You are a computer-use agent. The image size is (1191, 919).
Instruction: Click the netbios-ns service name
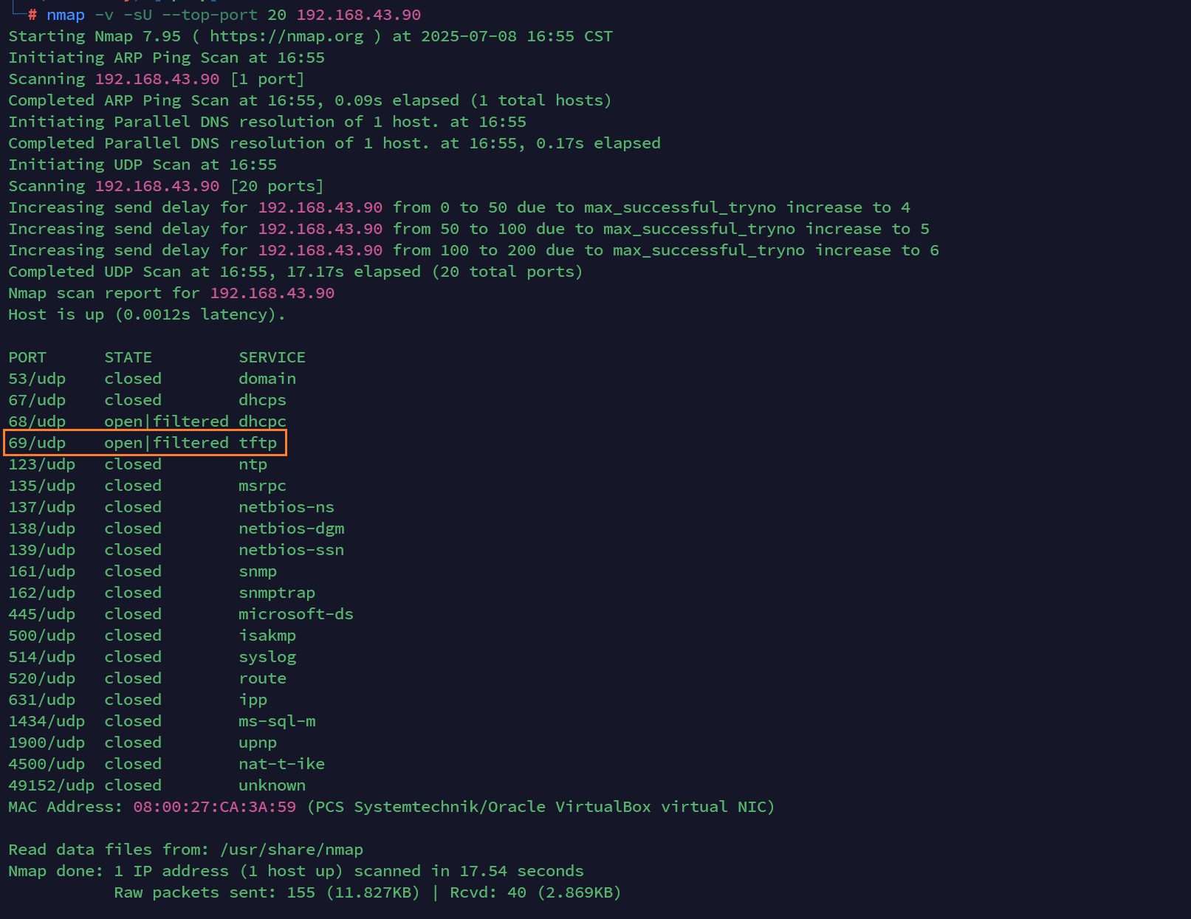tap(286, 507)
